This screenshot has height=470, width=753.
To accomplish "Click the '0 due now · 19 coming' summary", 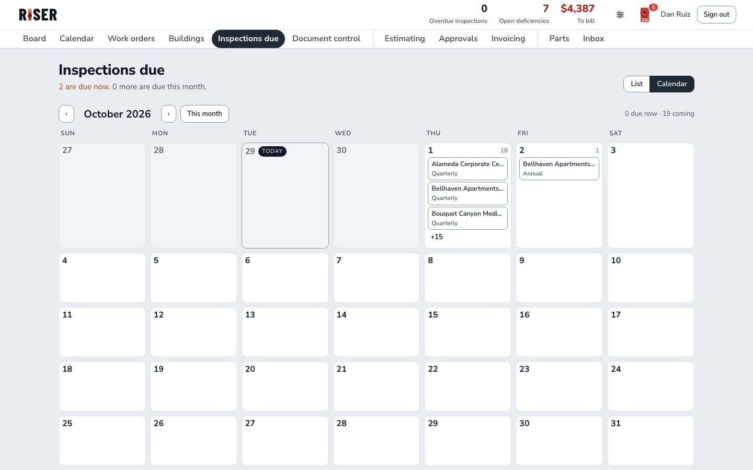I will (x=659, y=114).
